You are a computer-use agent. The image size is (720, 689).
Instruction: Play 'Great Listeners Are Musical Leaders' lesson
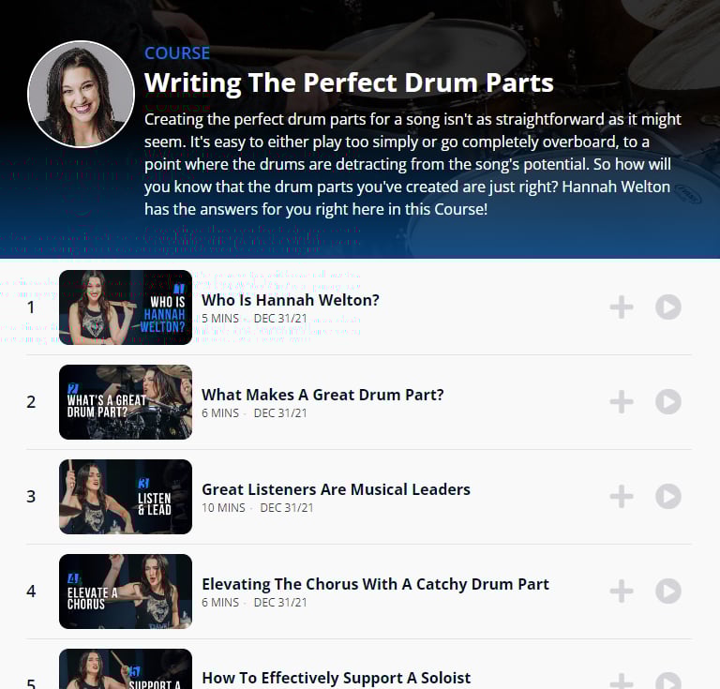tap(668, 496)
